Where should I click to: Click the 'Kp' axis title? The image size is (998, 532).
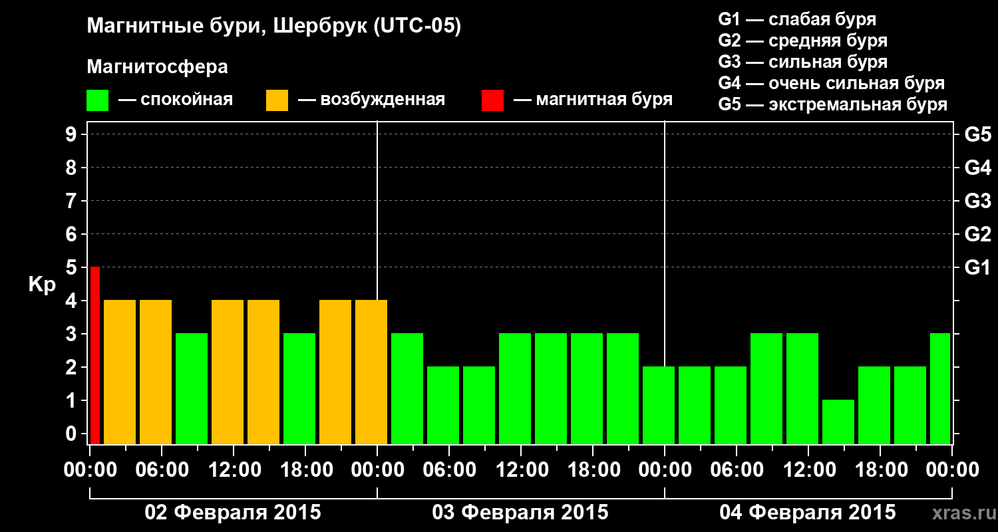point(42,284)
